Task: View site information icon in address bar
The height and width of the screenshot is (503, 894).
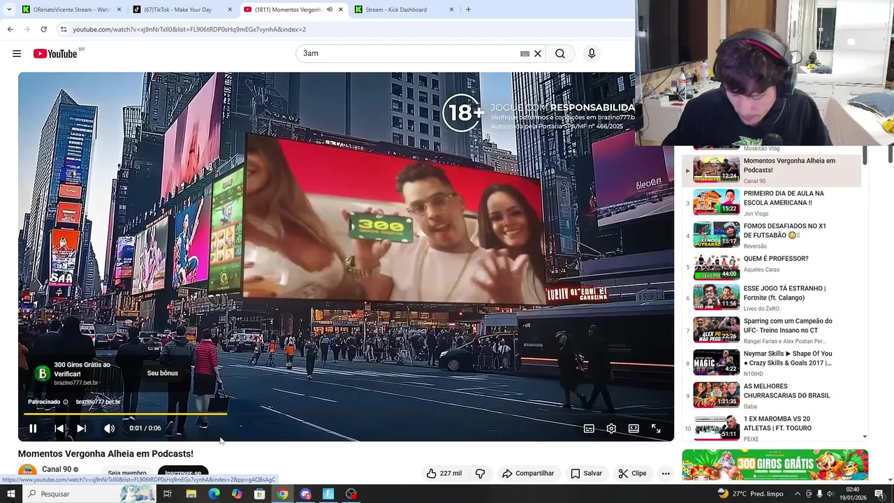Action: [64, 29]
